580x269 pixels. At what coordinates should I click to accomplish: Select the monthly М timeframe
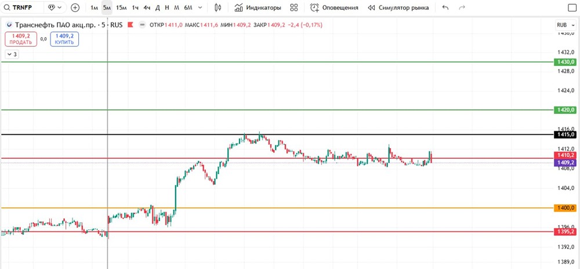point(177,8)
